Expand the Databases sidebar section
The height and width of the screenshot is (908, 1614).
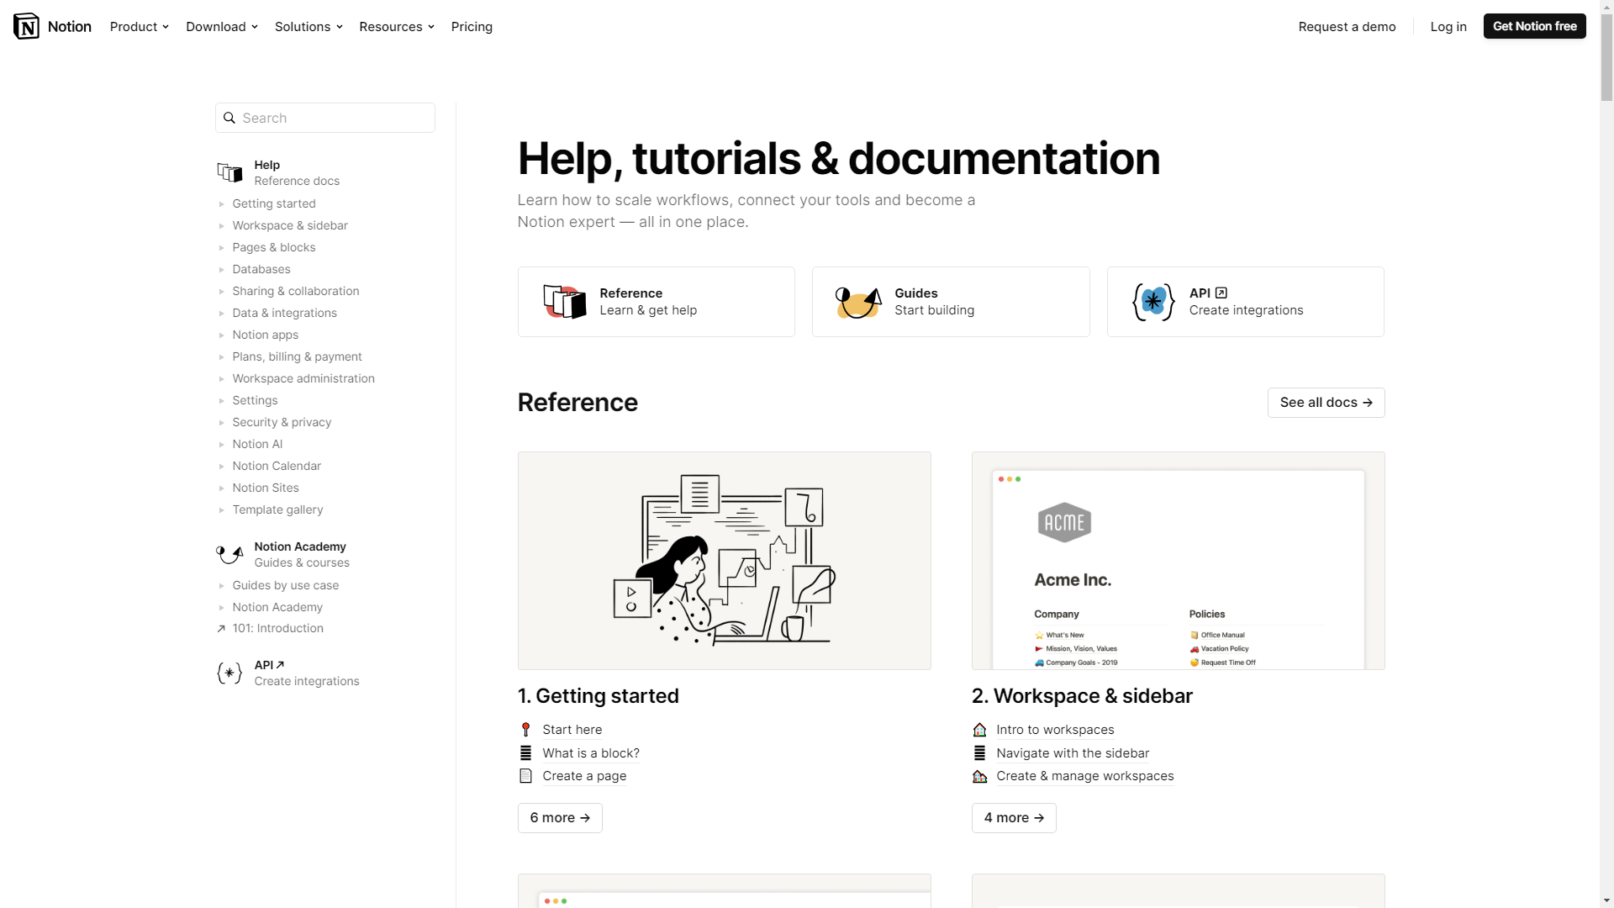click(x=221, y=269)
